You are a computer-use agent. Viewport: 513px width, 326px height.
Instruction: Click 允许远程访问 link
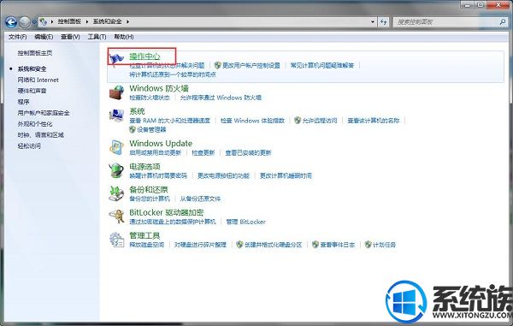coord(319,121)
